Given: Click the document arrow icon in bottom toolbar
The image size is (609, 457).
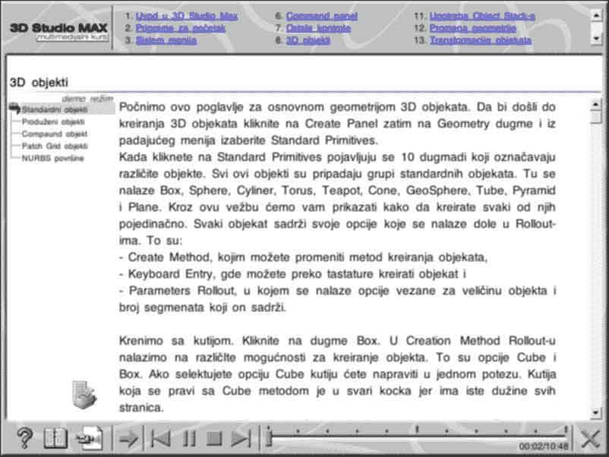Looking at the screenshot, I should [x=89, y=438].
